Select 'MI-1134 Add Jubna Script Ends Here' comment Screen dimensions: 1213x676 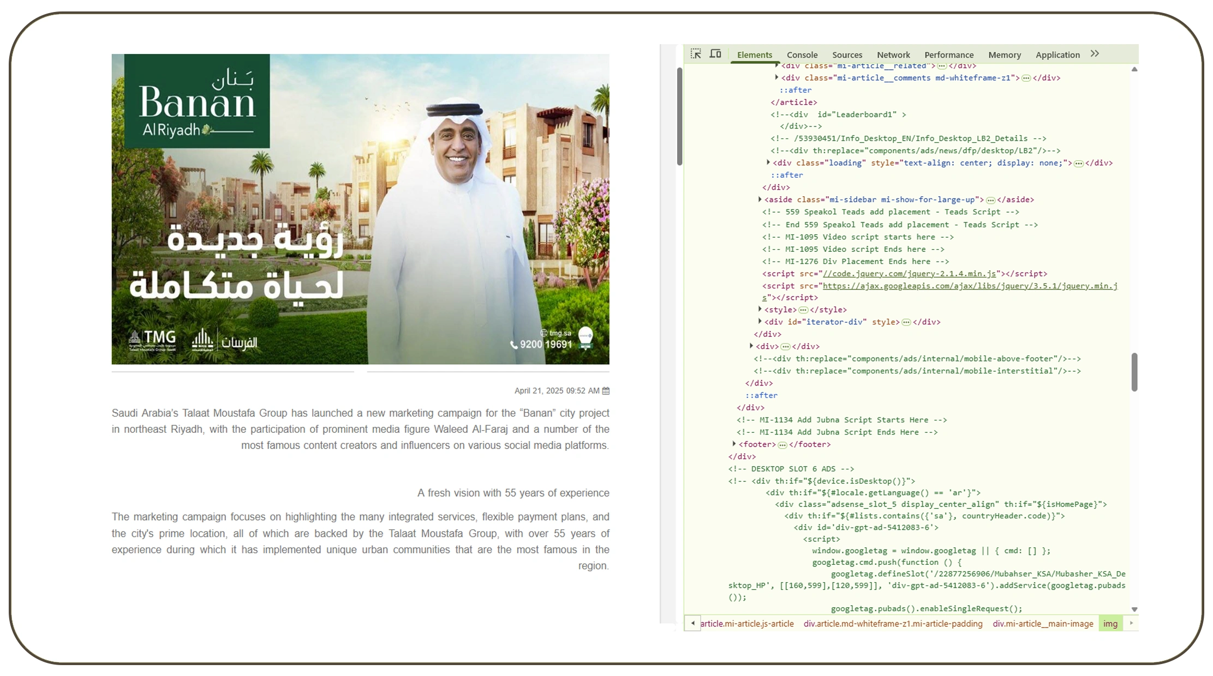pyautogui.click(x=837, y=432)
